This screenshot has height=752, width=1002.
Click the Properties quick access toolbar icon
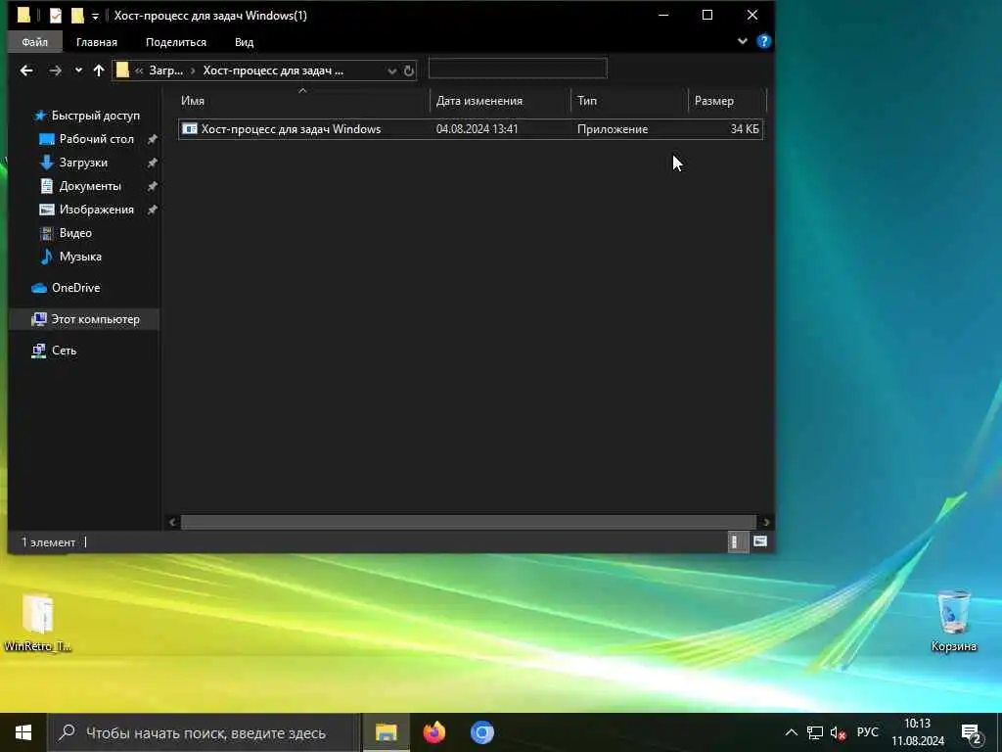coord(56,16)
